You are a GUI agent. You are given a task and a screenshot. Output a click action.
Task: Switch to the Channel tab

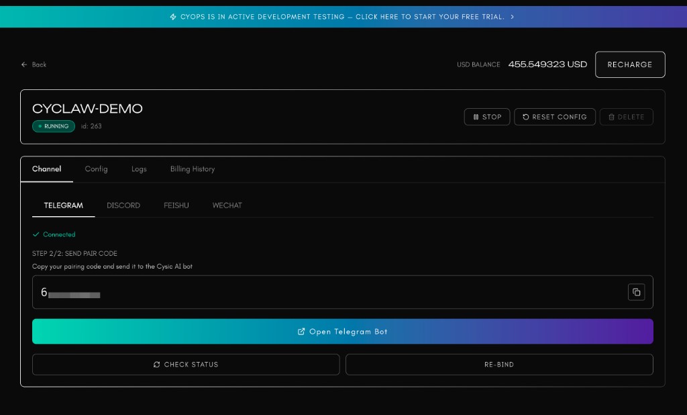point(46,169)
